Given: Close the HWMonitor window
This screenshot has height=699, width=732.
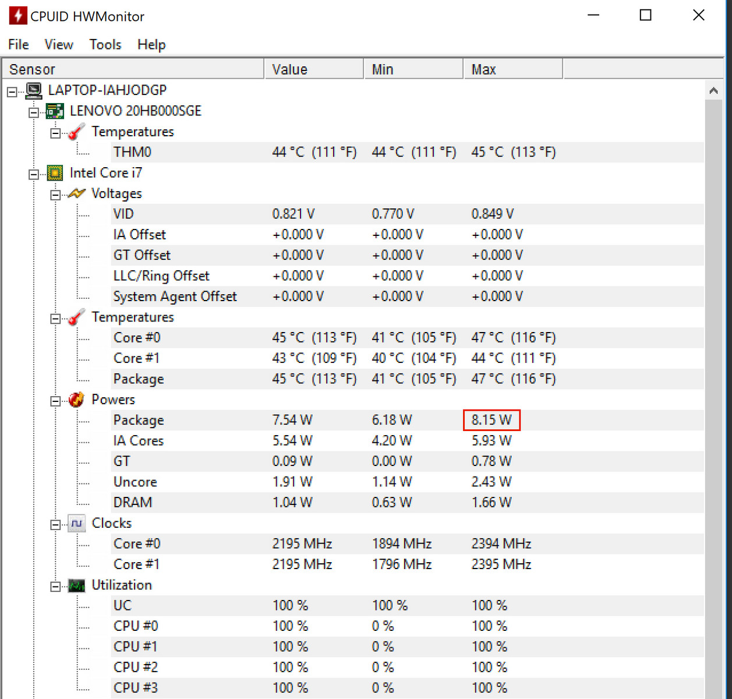Looking at the screenshot, I should coord(699,15).
